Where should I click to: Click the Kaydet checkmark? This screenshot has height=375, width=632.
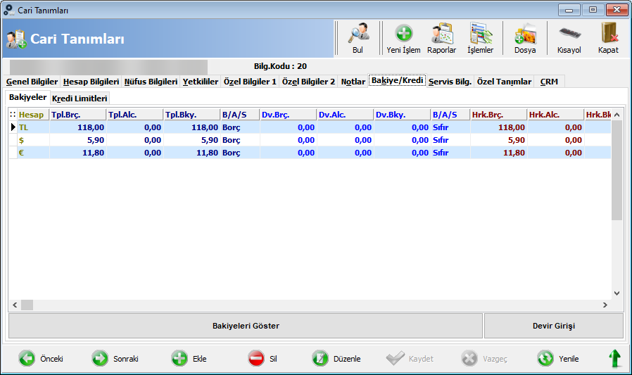396,358
